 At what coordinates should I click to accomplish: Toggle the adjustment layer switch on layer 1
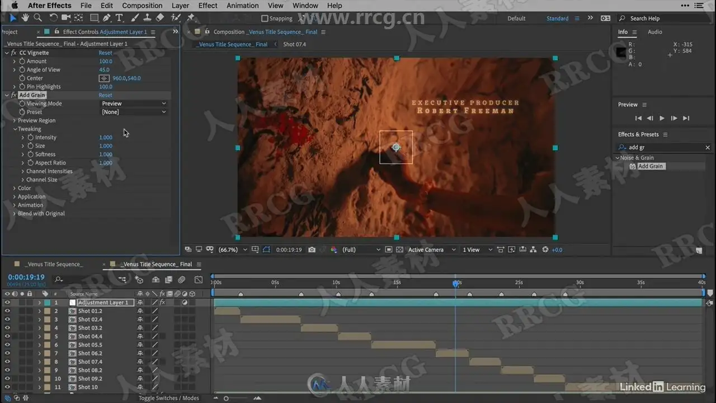[x=185, y=303]
